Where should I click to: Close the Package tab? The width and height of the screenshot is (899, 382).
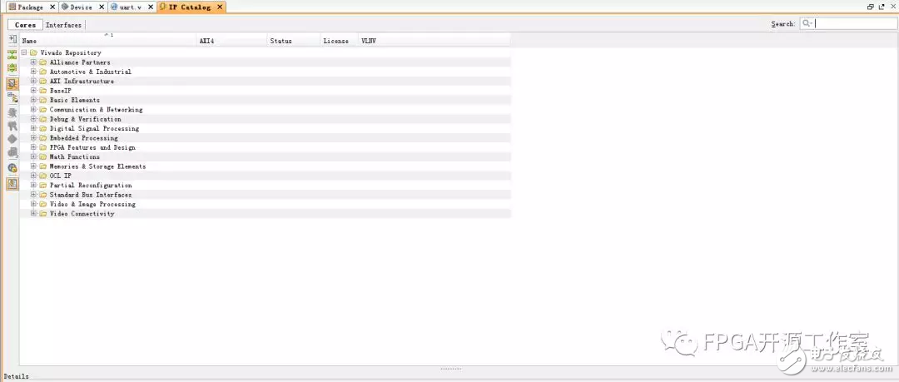click(52, 7)
